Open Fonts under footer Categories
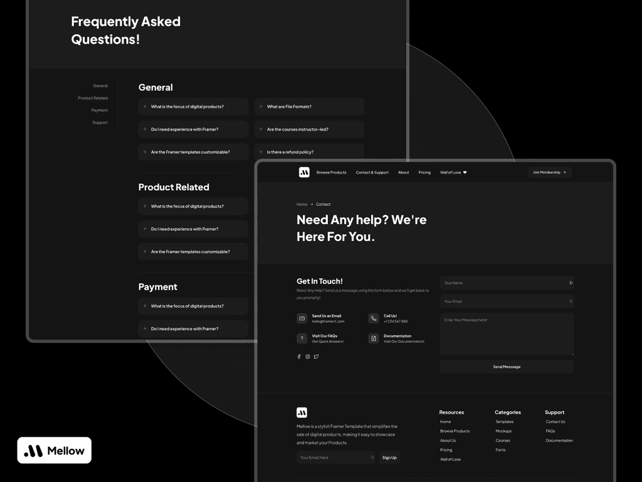The height and width of the screenshot is (482, 642). [500, 450]
